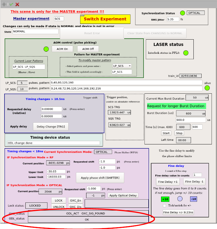Click the OXC status ODL_ACT OXC_SIG_FOUND display

click(88, 213)
